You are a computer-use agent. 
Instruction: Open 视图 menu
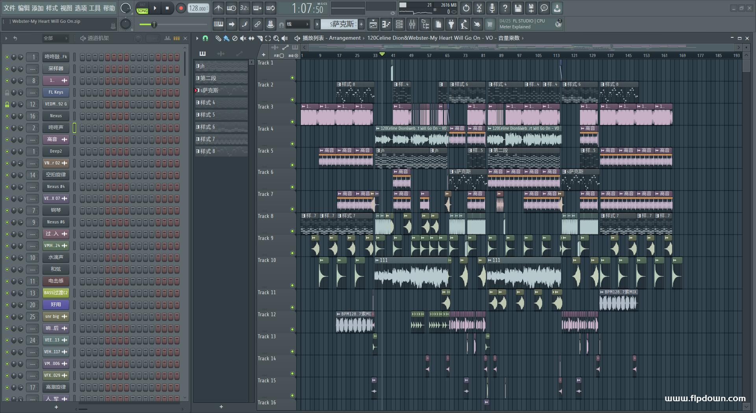point(66,8)
